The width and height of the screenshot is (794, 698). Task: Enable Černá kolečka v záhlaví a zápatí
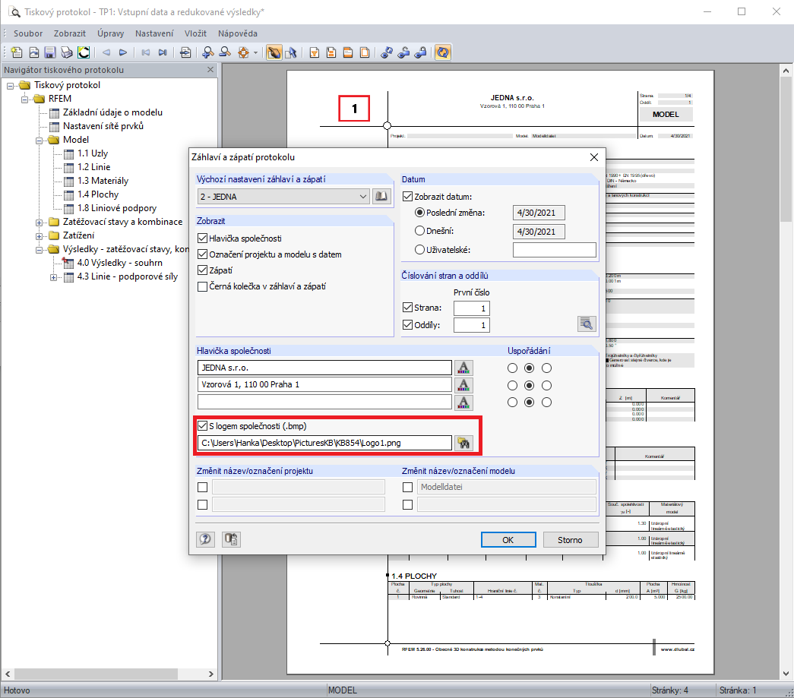(x=203, y=286)
